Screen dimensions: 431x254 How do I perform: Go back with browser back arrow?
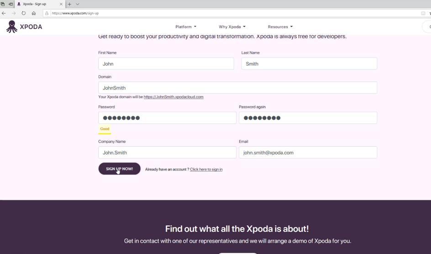pos(4,13)
